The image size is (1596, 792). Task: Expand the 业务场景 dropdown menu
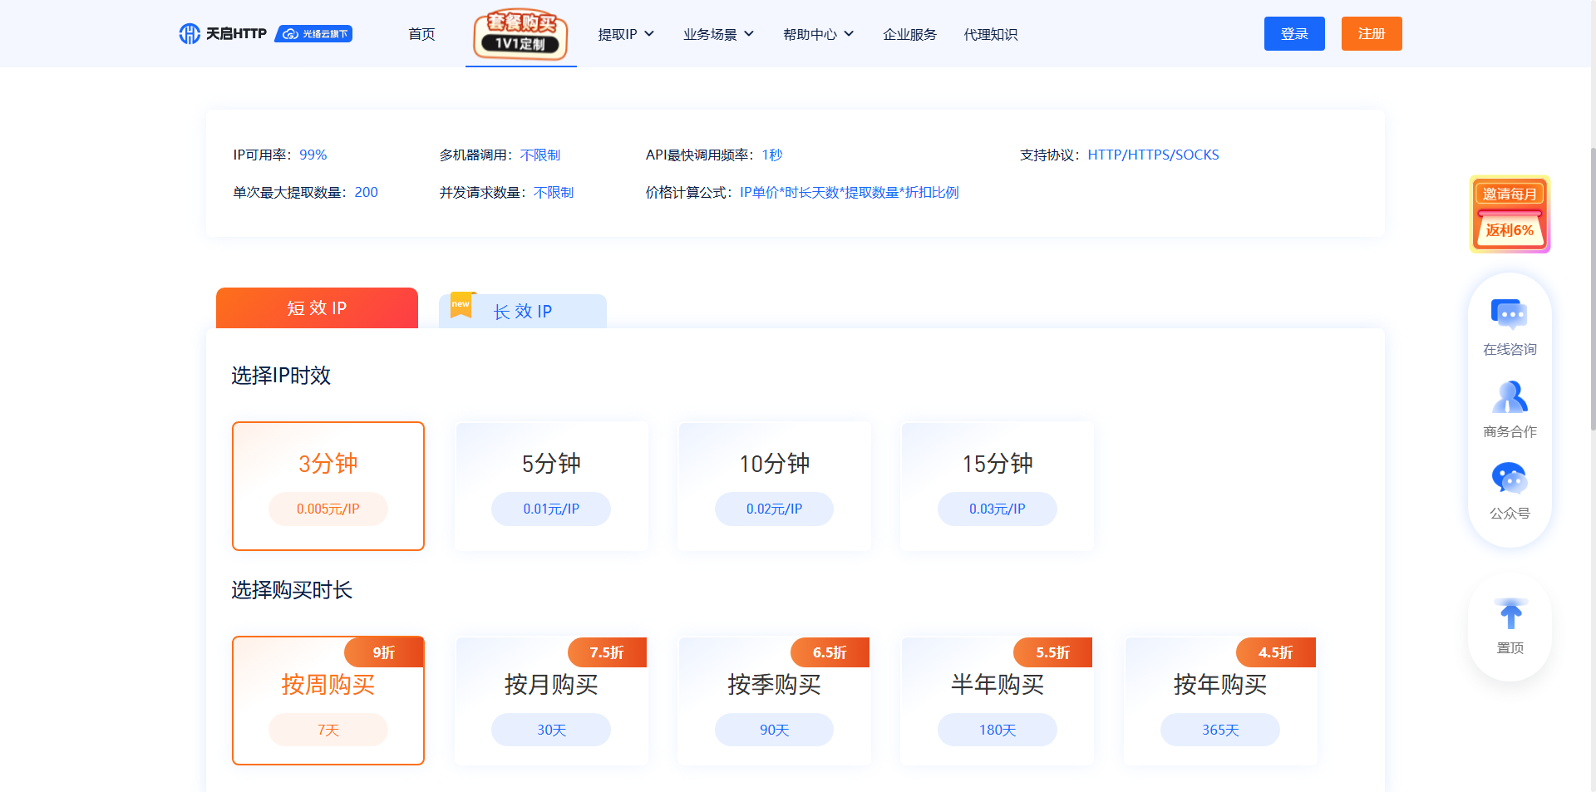[x=718, y=34]
